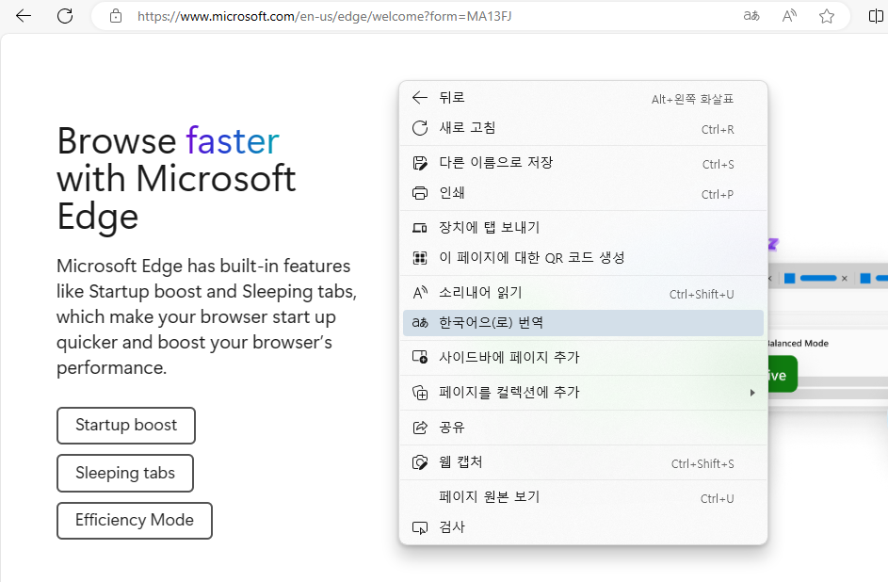Start Read aloud from the address bar
Screen dimensions: 888x582
coord(789,16)
